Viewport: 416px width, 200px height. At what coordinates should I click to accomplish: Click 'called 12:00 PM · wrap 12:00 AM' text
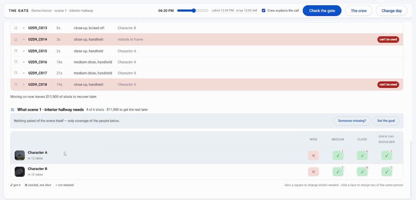pyautogui.click(x=234, y=11)
